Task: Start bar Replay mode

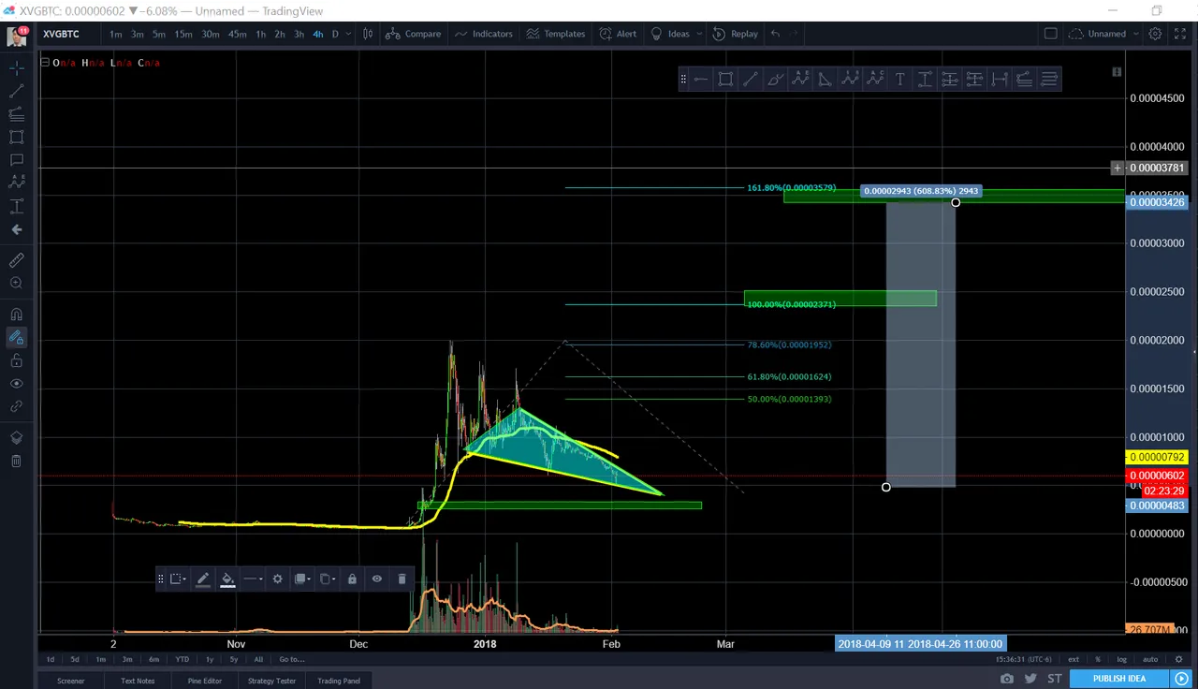Action: 735,34
